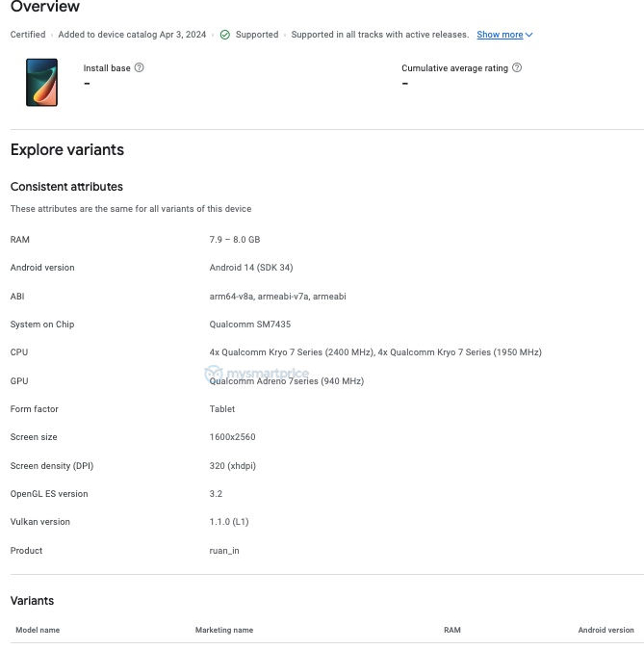Click the Certified status text
This screenshot has height=650, width=644.
(28, 35)
